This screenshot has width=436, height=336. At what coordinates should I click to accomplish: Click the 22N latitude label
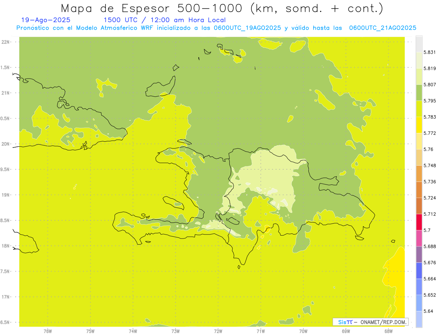point(5,42)
